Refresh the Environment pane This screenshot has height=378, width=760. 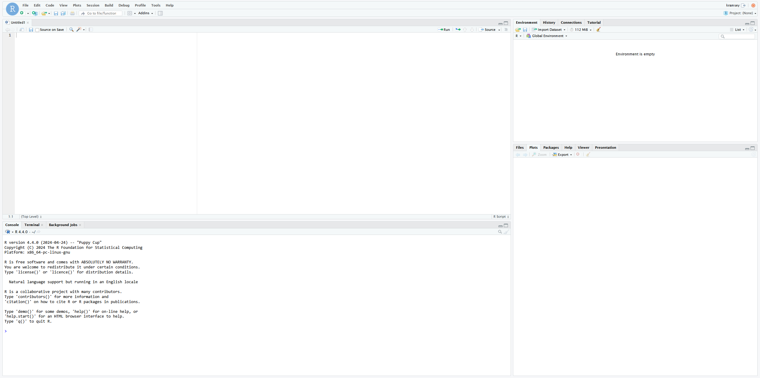point(751,29)
